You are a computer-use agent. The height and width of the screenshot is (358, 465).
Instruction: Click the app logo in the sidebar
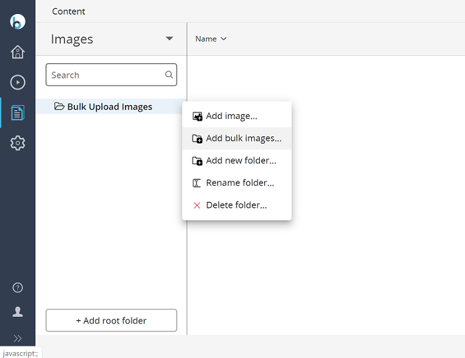tap(17, 22)
